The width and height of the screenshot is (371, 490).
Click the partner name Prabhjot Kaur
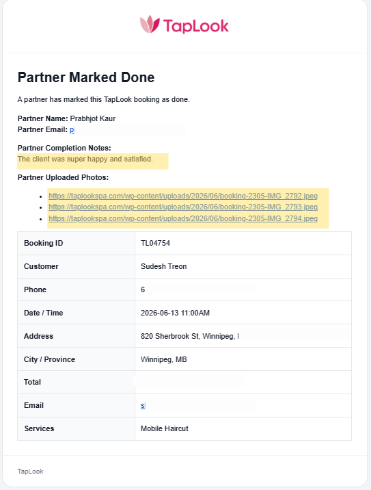pyautogui.click(x=93, y=118)
